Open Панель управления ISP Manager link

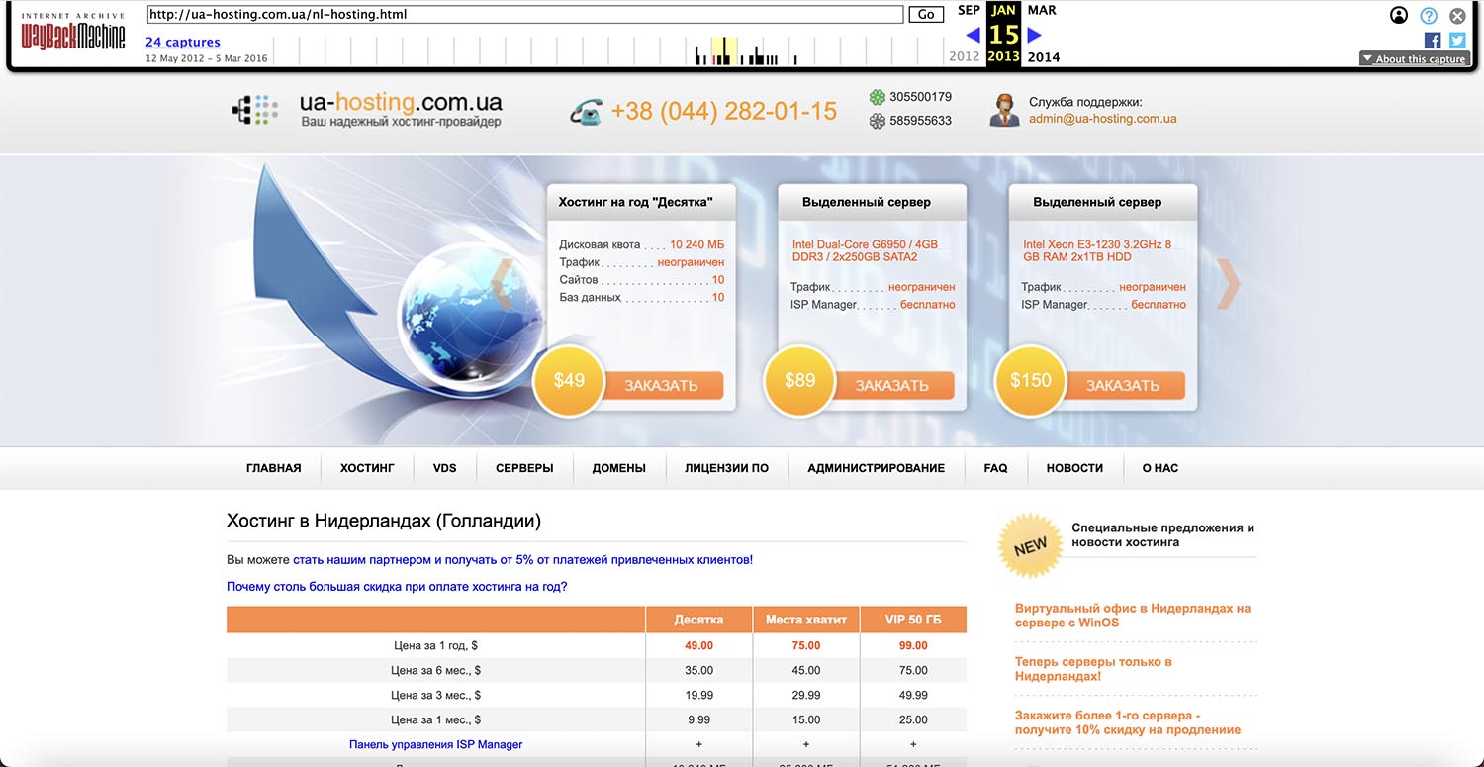tap(436, 744)
